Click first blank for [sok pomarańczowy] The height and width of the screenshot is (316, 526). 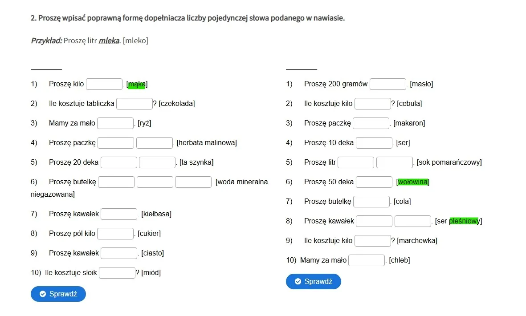356,162
